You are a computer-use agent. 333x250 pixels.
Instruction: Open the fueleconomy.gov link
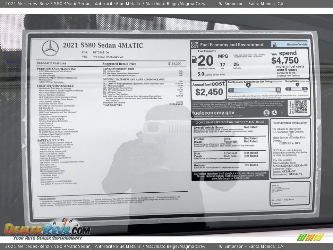[213, 112]
